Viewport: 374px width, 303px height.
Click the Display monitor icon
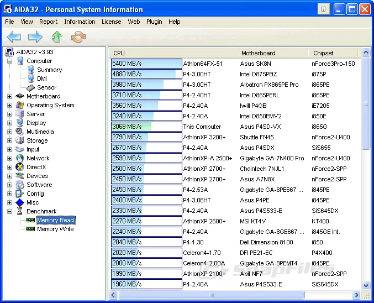(x=20, y=123)
